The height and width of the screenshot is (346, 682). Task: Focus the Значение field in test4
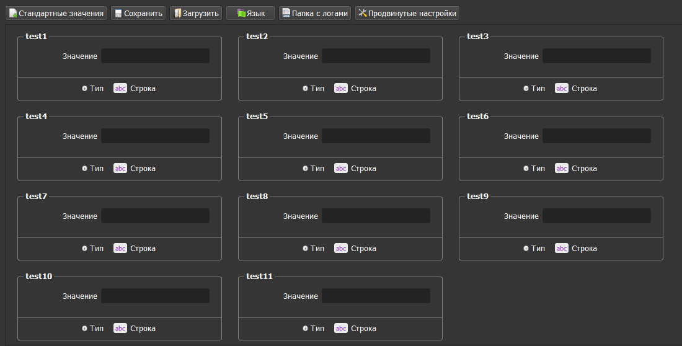click(155, 136)
